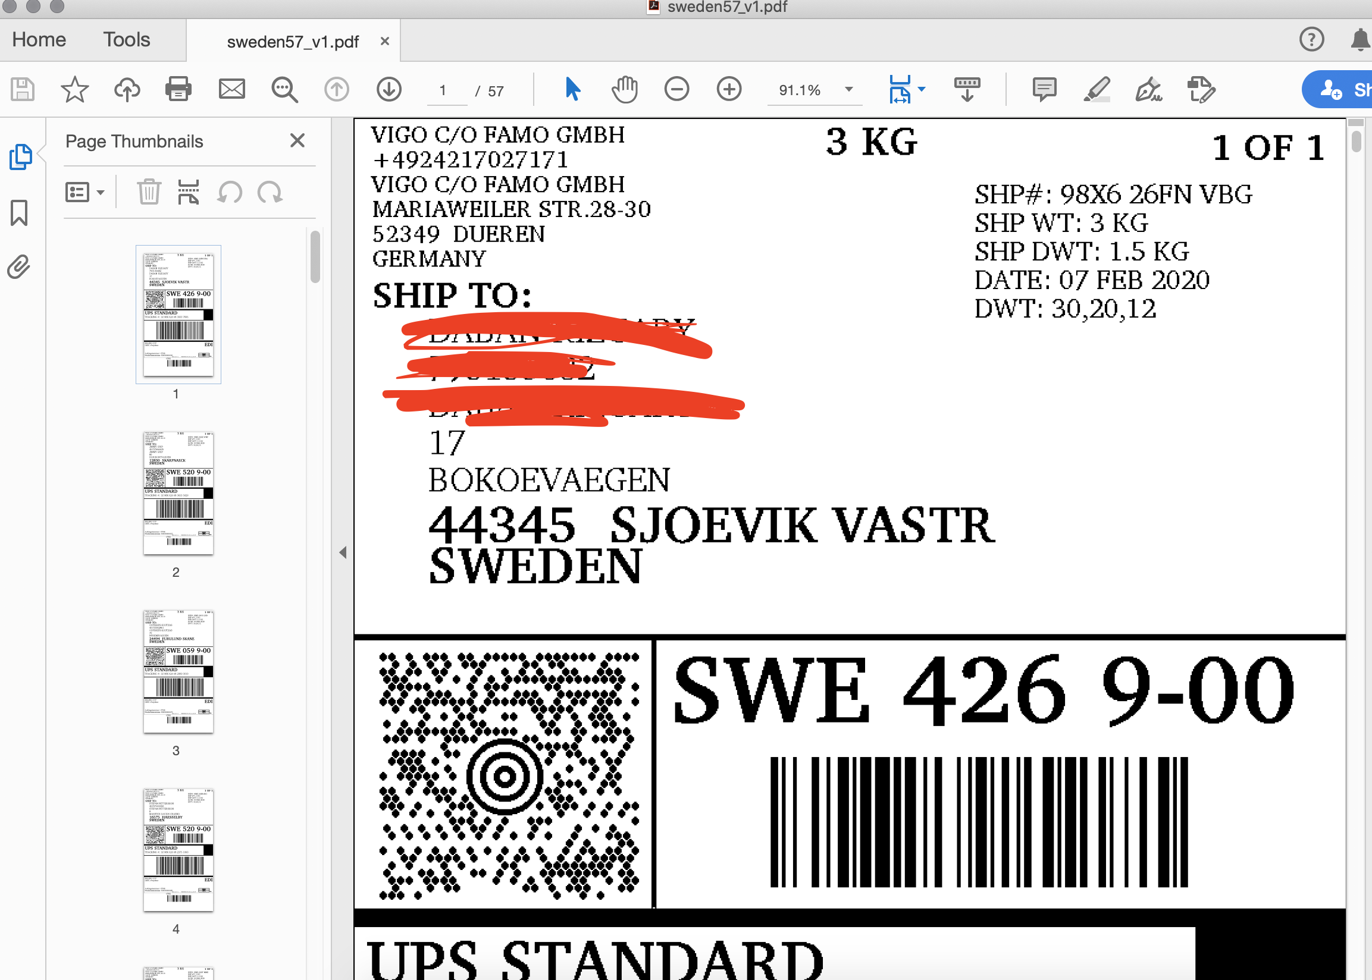Switch to the Home tab
Viewport: 1372px width, 980px height.
[x=39, y=39]
